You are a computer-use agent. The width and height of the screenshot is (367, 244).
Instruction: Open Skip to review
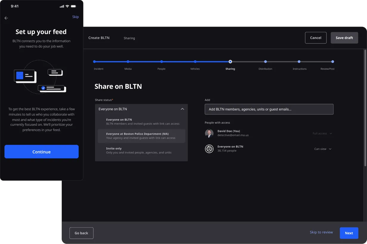(x=321, y=232)
